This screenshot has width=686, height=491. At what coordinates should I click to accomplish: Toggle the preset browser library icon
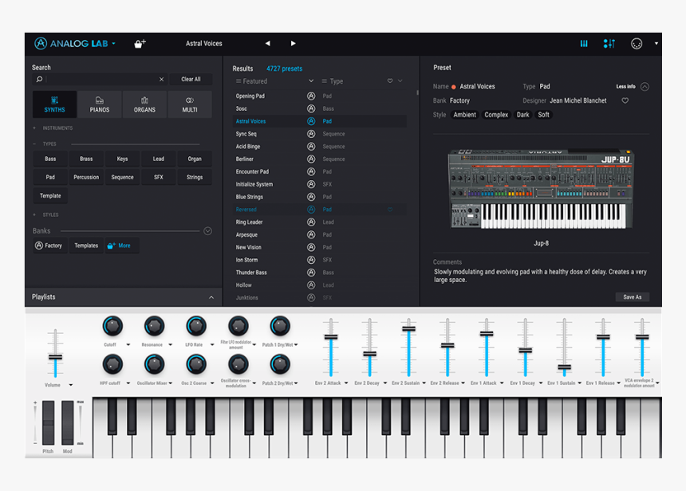(584, 43)
